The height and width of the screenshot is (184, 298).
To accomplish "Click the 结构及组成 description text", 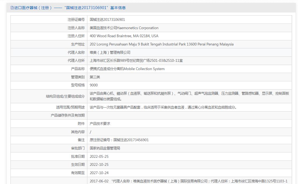I will click(189, 96).
